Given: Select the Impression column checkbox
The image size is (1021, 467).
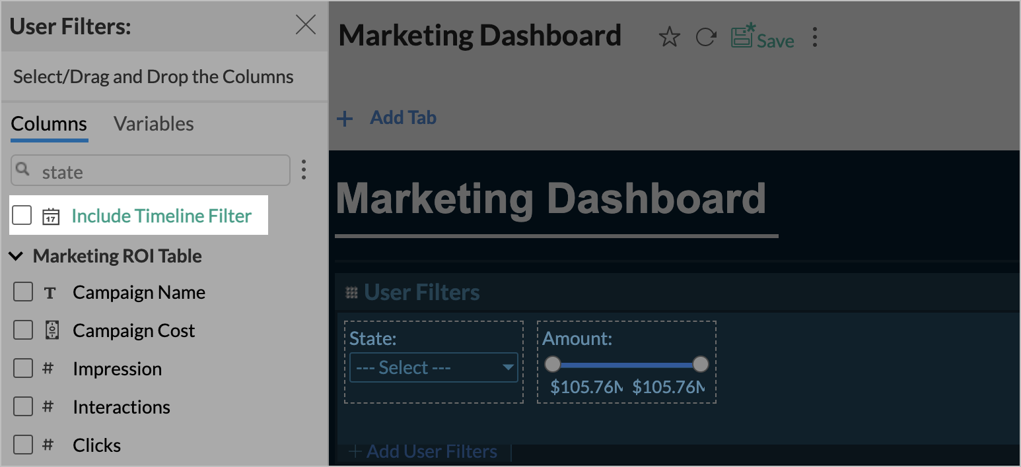Looking at the screenshot, I should coord(23,369).
